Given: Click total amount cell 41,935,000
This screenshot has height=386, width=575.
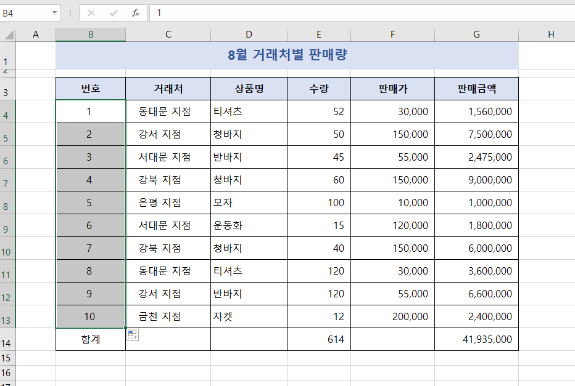Looking at the screenshot, I should click(x=476, y=340).
